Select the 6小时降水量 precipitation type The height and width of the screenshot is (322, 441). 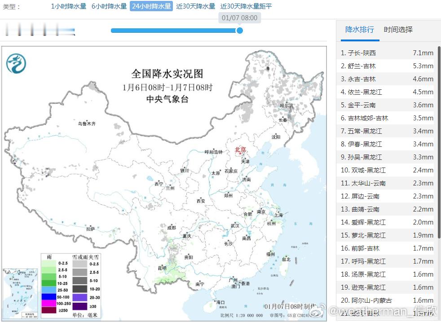click(109, 7)
